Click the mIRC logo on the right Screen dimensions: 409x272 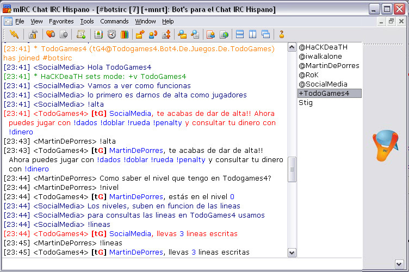(386, 145)
